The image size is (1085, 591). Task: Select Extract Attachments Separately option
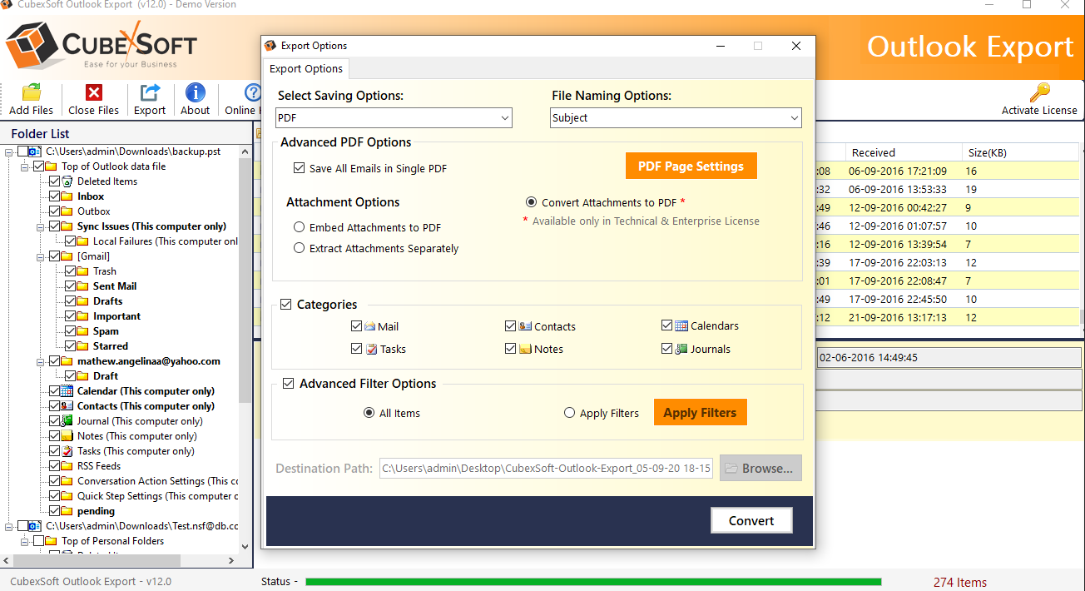(299, 248)
